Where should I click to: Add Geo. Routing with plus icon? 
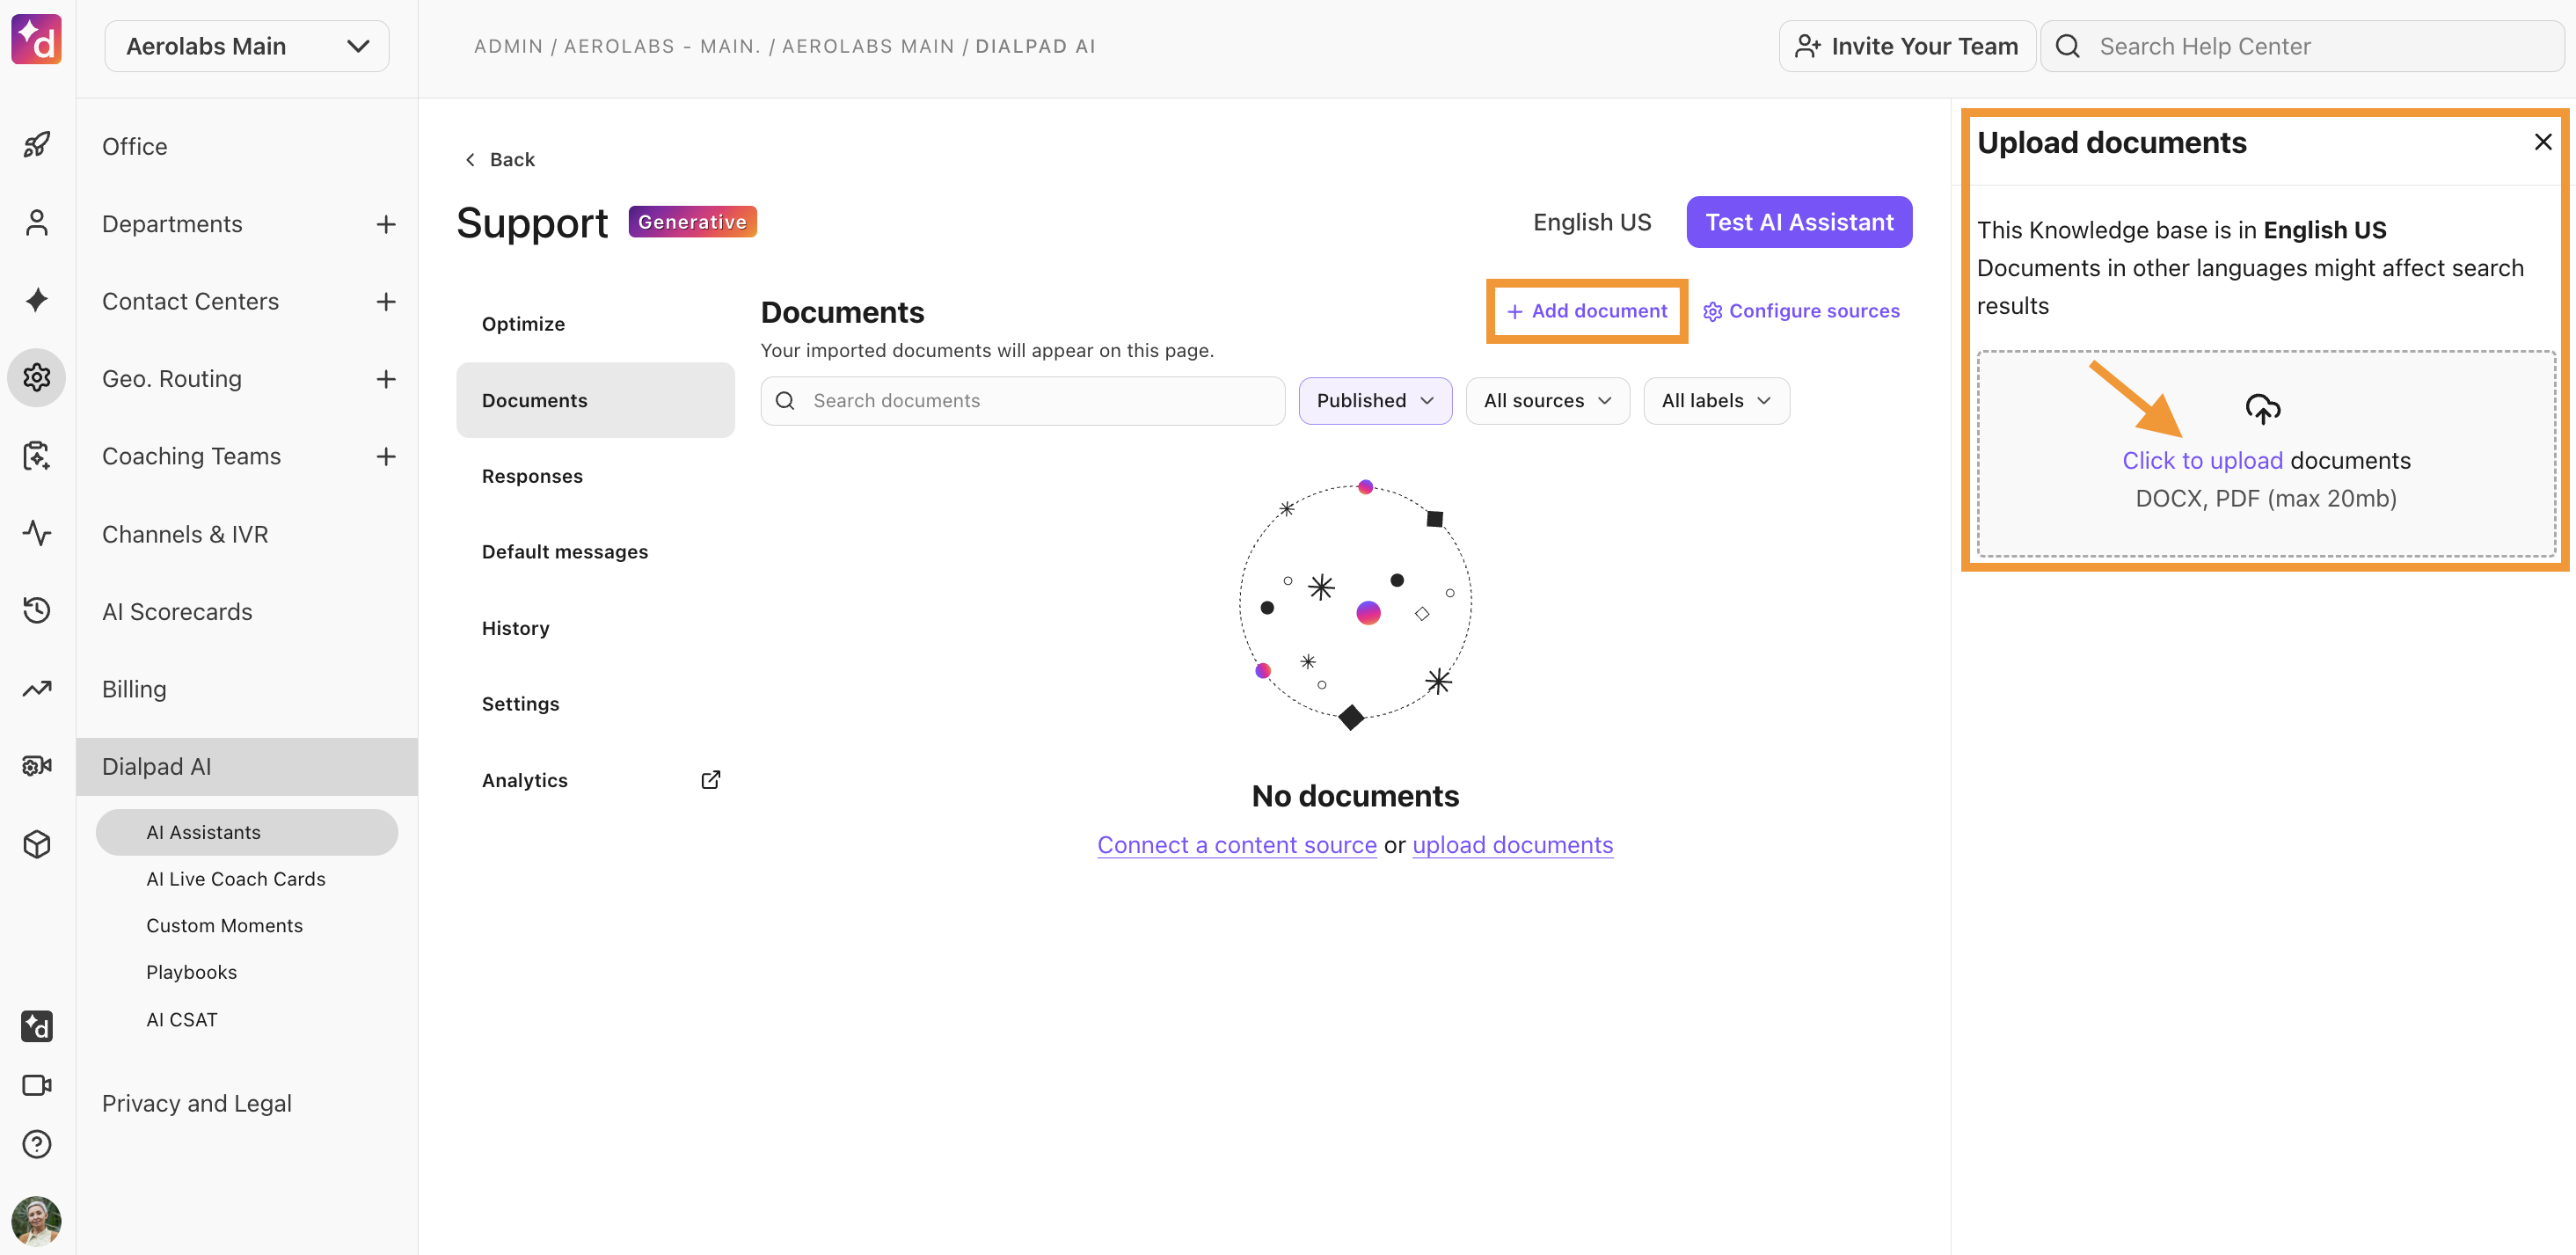[x=386, y=379]
